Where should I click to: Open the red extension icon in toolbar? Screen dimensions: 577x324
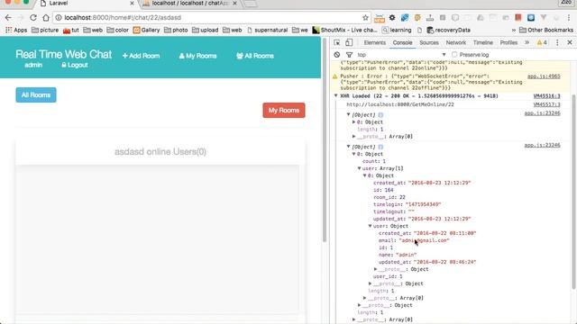[x=518, y=18]
